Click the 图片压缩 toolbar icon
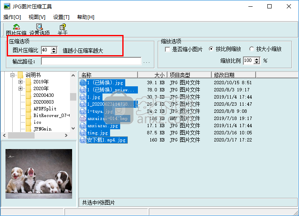This screenshot has height=216, width=299. pos(16,27)
